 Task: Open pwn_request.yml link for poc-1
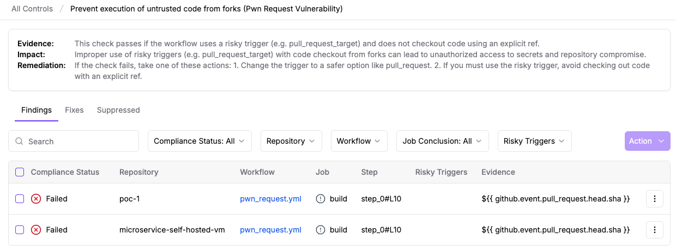pyautogui.click(x=270, y=199)
